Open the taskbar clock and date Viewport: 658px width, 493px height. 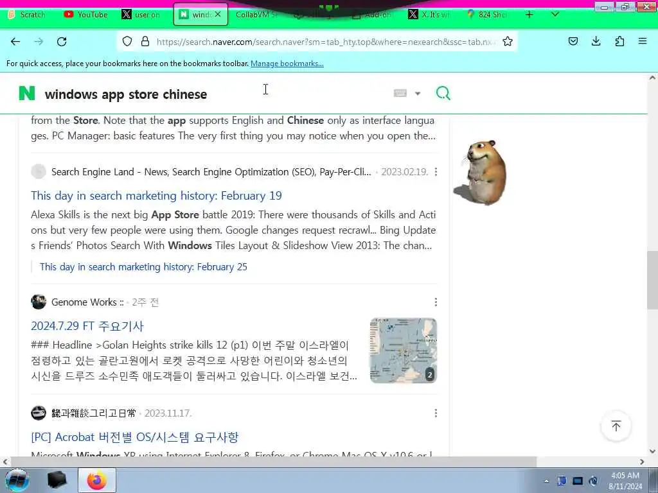[625, 481]
